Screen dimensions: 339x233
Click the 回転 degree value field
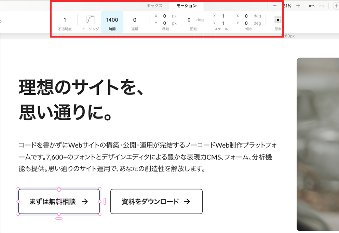[189, 20]
